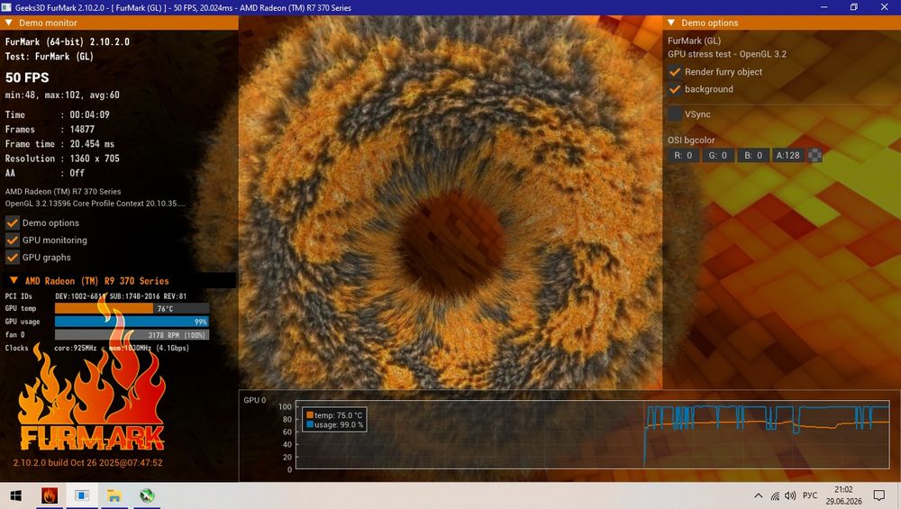
Task: Click the 50 FPS readout
Action: [27, 77]
